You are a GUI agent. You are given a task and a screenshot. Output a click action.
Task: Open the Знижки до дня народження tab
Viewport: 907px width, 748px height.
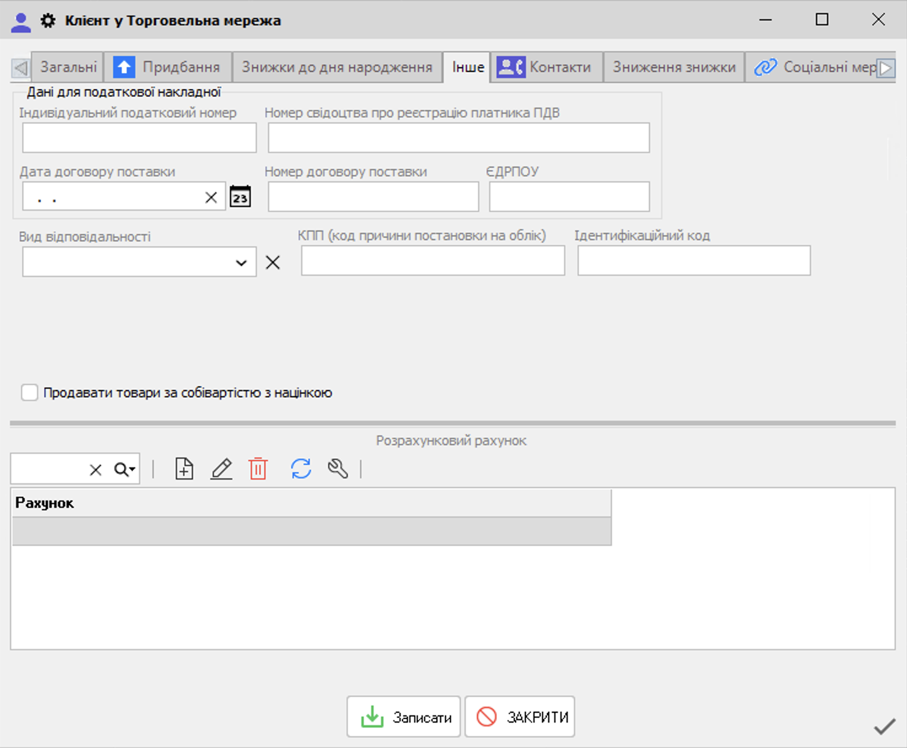tap(337, 67)
